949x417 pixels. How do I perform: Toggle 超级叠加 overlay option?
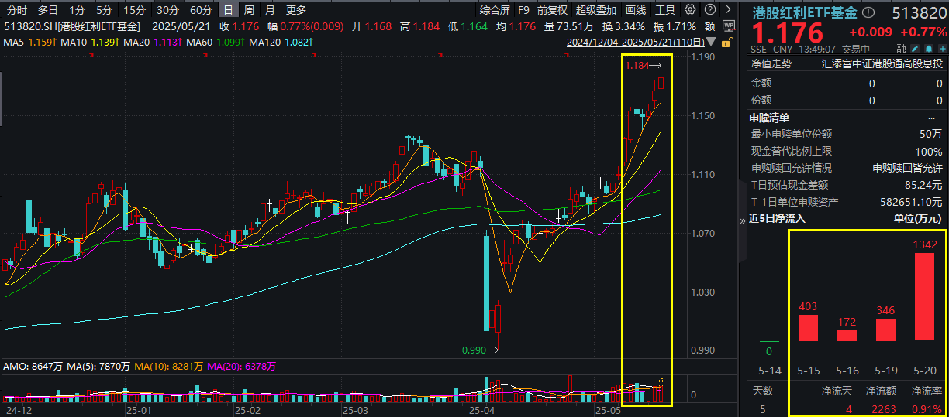596,10
